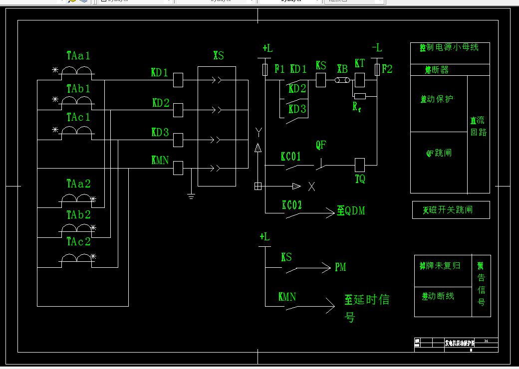Select the TAa1 transformer label
519x369 pixels.
78,55
